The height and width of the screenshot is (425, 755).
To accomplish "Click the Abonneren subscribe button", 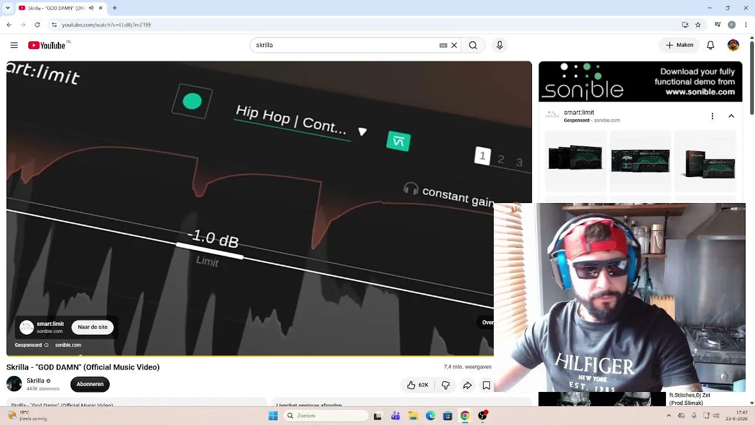I will click(x=90, y=384).
